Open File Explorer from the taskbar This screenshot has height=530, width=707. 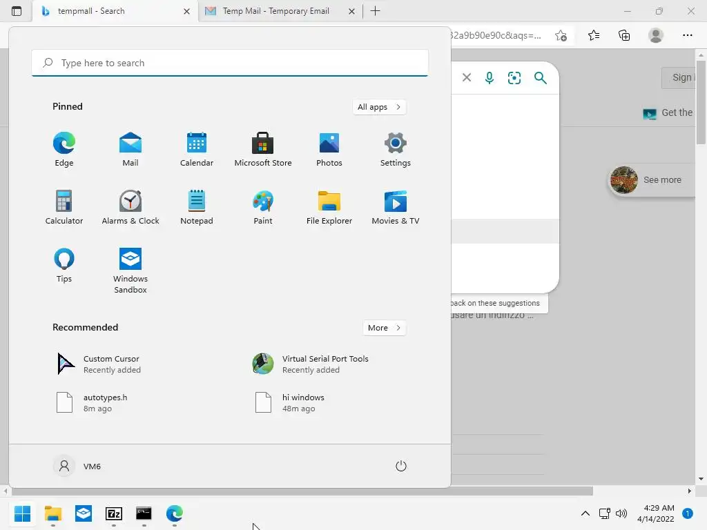(52, 513)
